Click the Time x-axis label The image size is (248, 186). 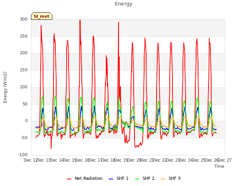coord(219,166)
